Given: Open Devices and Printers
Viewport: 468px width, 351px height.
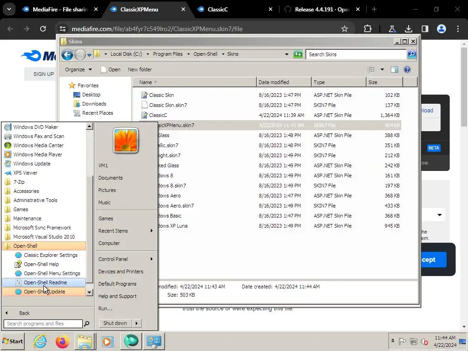Looking at the screenshot, I should (x=121, y=271).
